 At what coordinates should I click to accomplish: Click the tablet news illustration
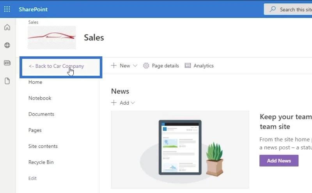coord(180,150)
